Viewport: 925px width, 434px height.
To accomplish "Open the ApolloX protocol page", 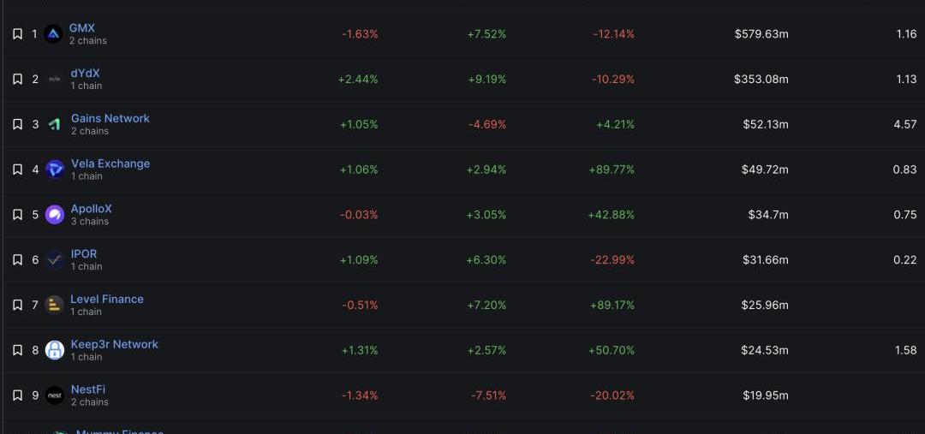I will 91,209.
